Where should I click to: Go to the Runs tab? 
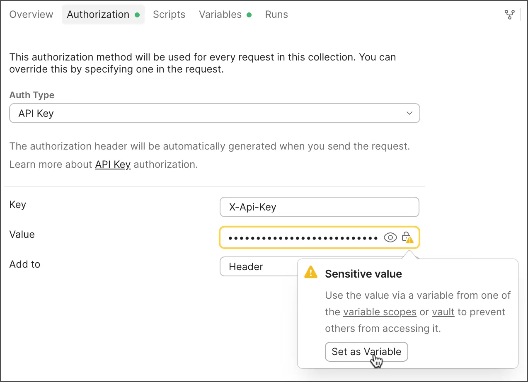pyautogui.click(x=276, y=15)
